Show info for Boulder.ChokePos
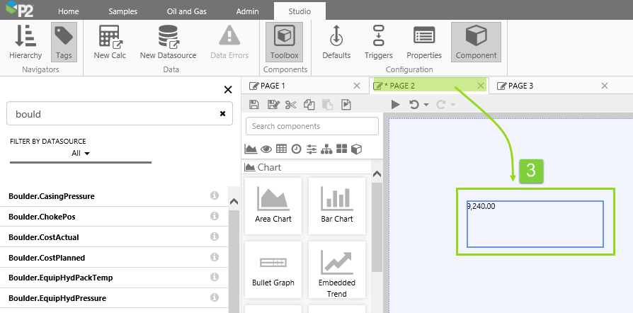 215,216
